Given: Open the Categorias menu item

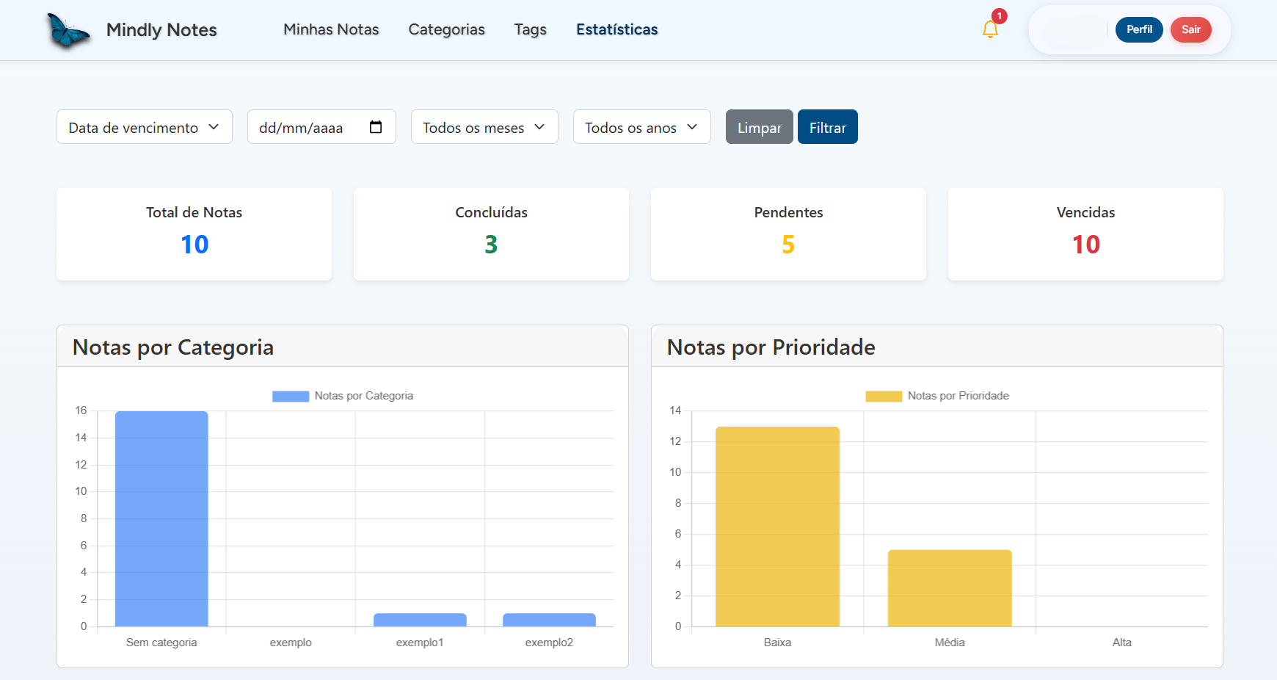Looking at the screenshot, I should tap(446, 29).
